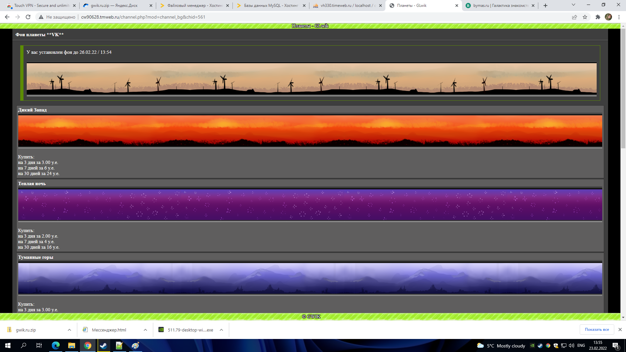Reload the page with browser refresh icon
Screen dimensions: 626x352
pos(28,17)
